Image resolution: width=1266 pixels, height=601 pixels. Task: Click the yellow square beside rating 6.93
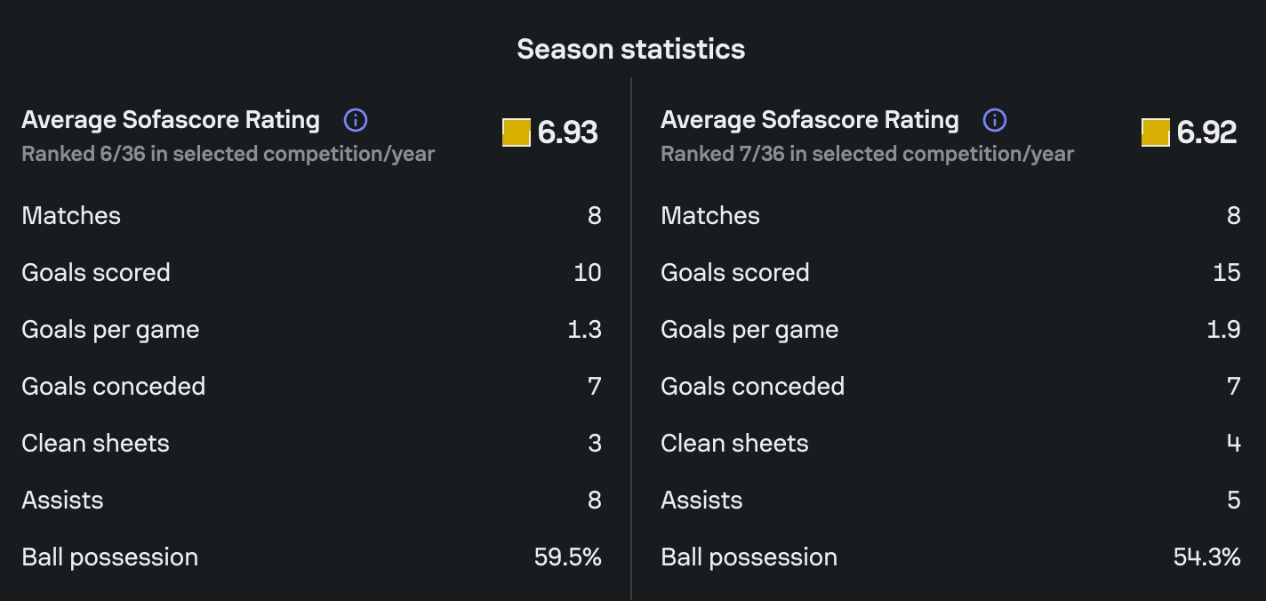pyautogui.click(x=517, y=132)
